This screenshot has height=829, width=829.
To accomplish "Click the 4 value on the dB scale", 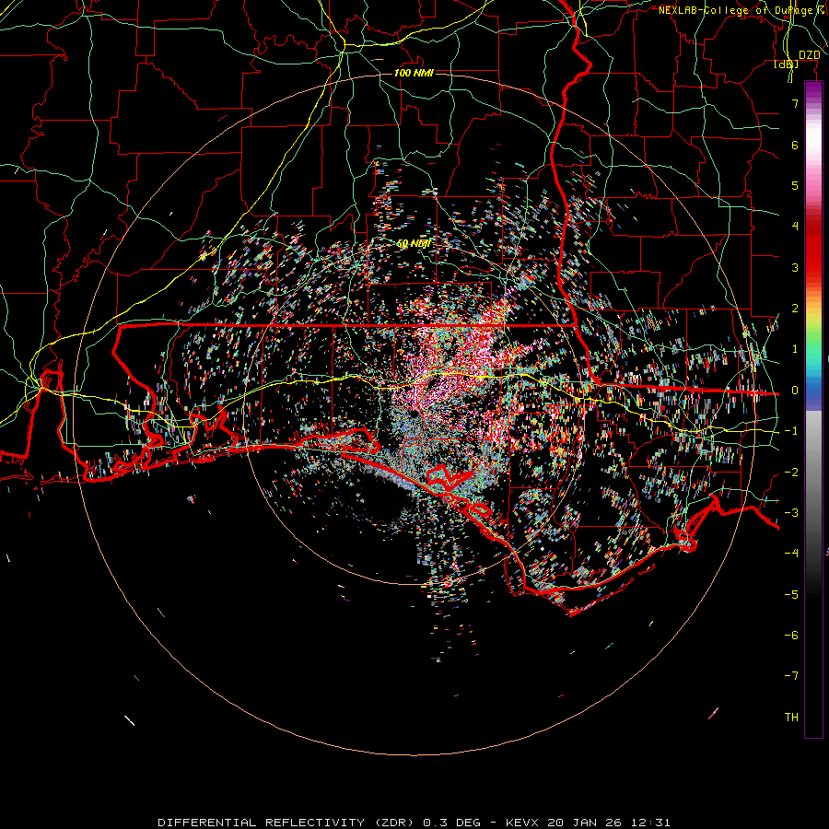I will (795, 227).
